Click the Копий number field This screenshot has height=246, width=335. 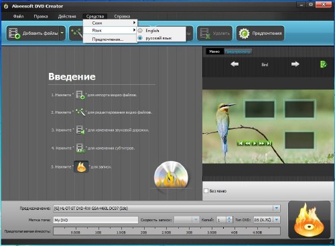pos(221,220)
